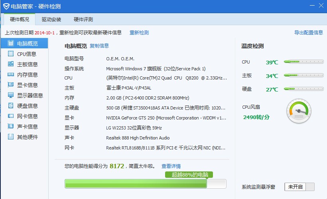Click the 硬盘 temperature bar

[304, 89]
